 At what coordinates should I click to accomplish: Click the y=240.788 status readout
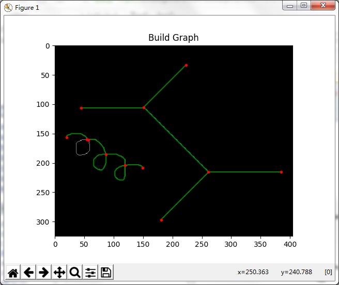[297, 272]
